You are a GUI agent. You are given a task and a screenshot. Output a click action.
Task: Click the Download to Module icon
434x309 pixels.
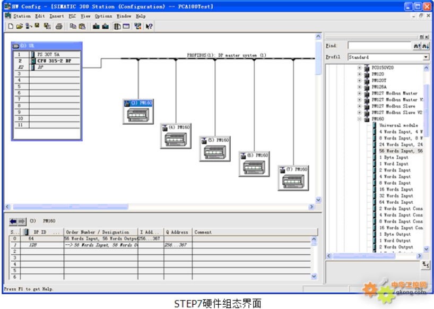[x=96, y=27]
